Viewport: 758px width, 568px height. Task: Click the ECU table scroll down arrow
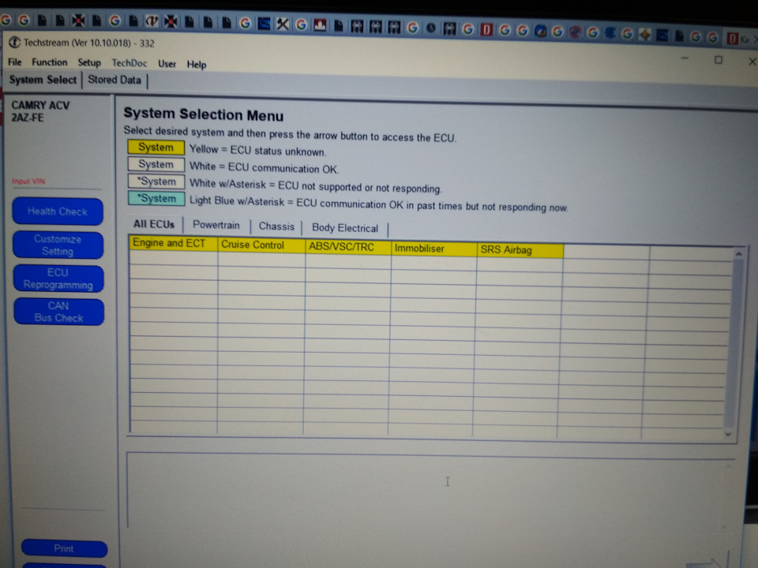coord(728,434)
